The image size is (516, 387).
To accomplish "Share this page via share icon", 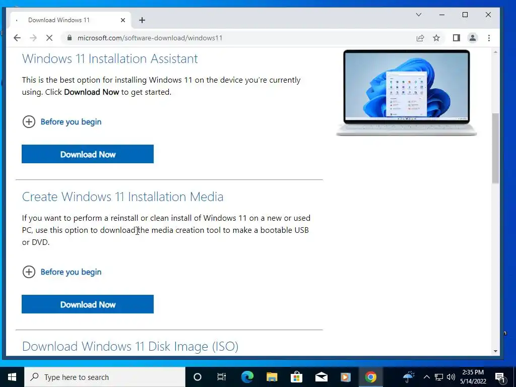I will coord(420,38).
